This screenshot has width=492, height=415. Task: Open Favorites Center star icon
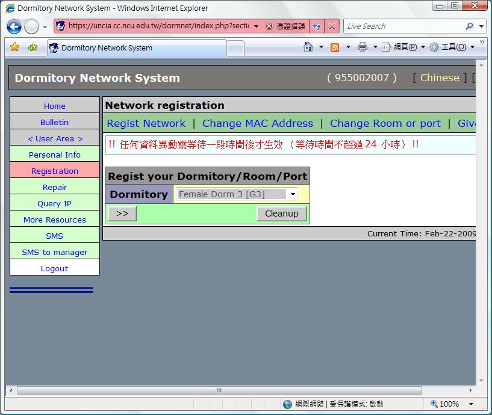click(15, 48)
